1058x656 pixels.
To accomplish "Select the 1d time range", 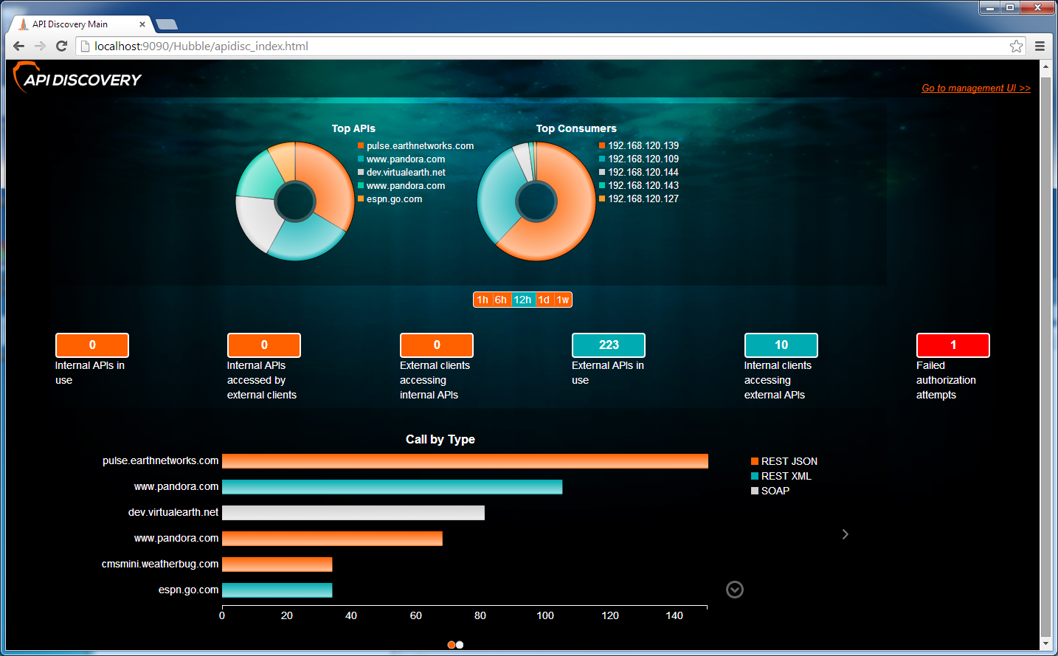I will click(544, 300).
